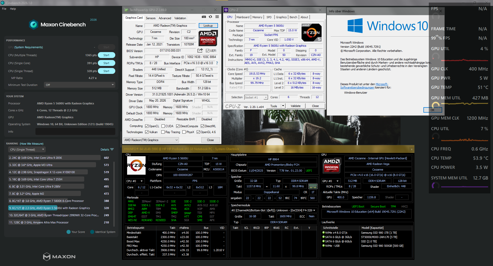Toggle the OpenCL checkbox

coord(147,126)
